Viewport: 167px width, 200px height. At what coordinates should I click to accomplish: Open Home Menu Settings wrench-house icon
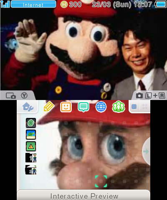(x=28, y=107)
